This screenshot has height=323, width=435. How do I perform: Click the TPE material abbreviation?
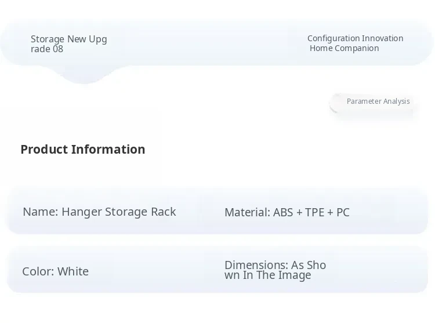tap(314, 212)
